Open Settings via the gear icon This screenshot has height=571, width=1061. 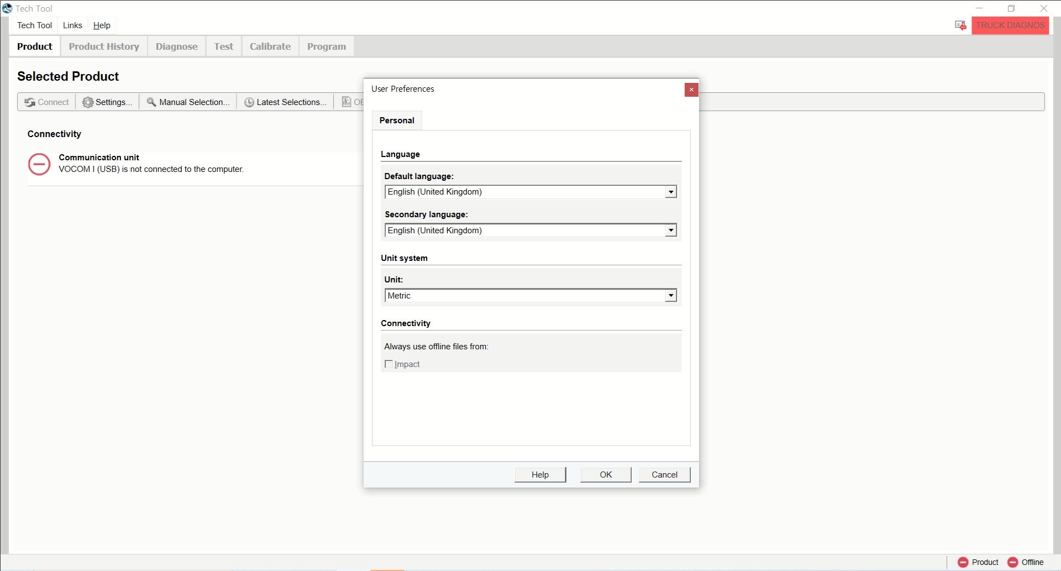click(88, 102)
